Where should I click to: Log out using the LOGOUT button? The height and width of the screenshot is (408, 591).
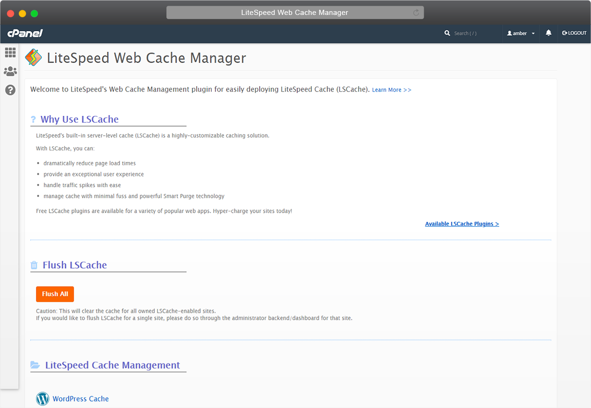(x=574, y=33)
